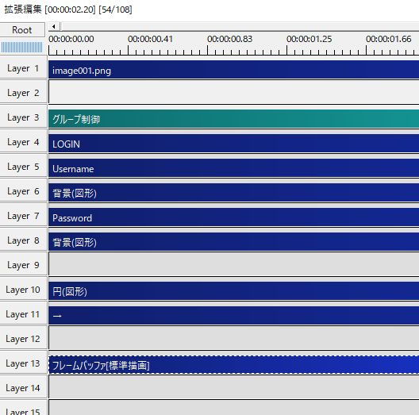Click the ruler at 00:00:01.25 mark
The image size is (419, 415).
pyautogui.click(x=286, y=50)
